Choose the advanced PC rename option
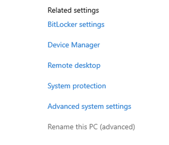The width and height of the screenshot is (169, 145). [x=91, y=127]
